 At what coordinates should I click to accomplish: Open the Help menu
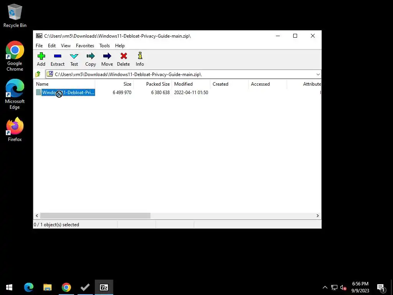(x=120, y=46)
